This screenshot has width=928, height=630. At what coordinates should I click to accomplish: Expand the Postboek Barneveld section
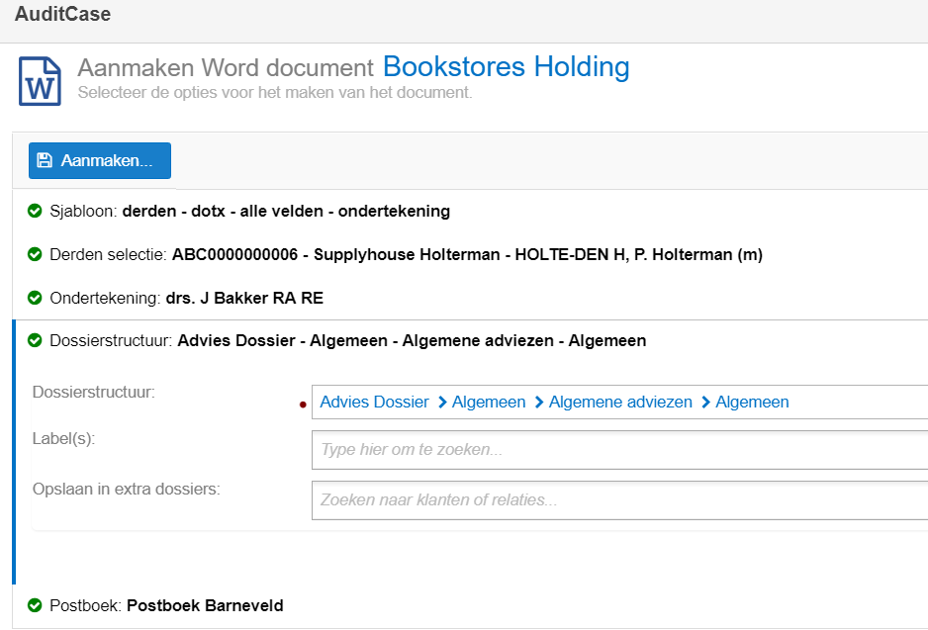click(471, 605)
